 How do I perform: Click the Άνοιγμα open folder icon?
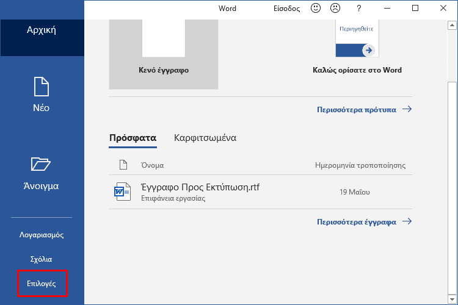pos(40,163)
